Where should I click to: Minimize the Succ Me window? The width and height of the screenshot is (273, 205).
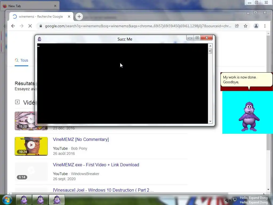pyautogui.click(x=190, y=38)
